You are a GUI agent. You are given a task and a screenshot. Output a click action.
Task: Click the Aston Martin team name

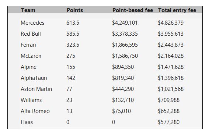pyautogui.click(x=36, y=89)
